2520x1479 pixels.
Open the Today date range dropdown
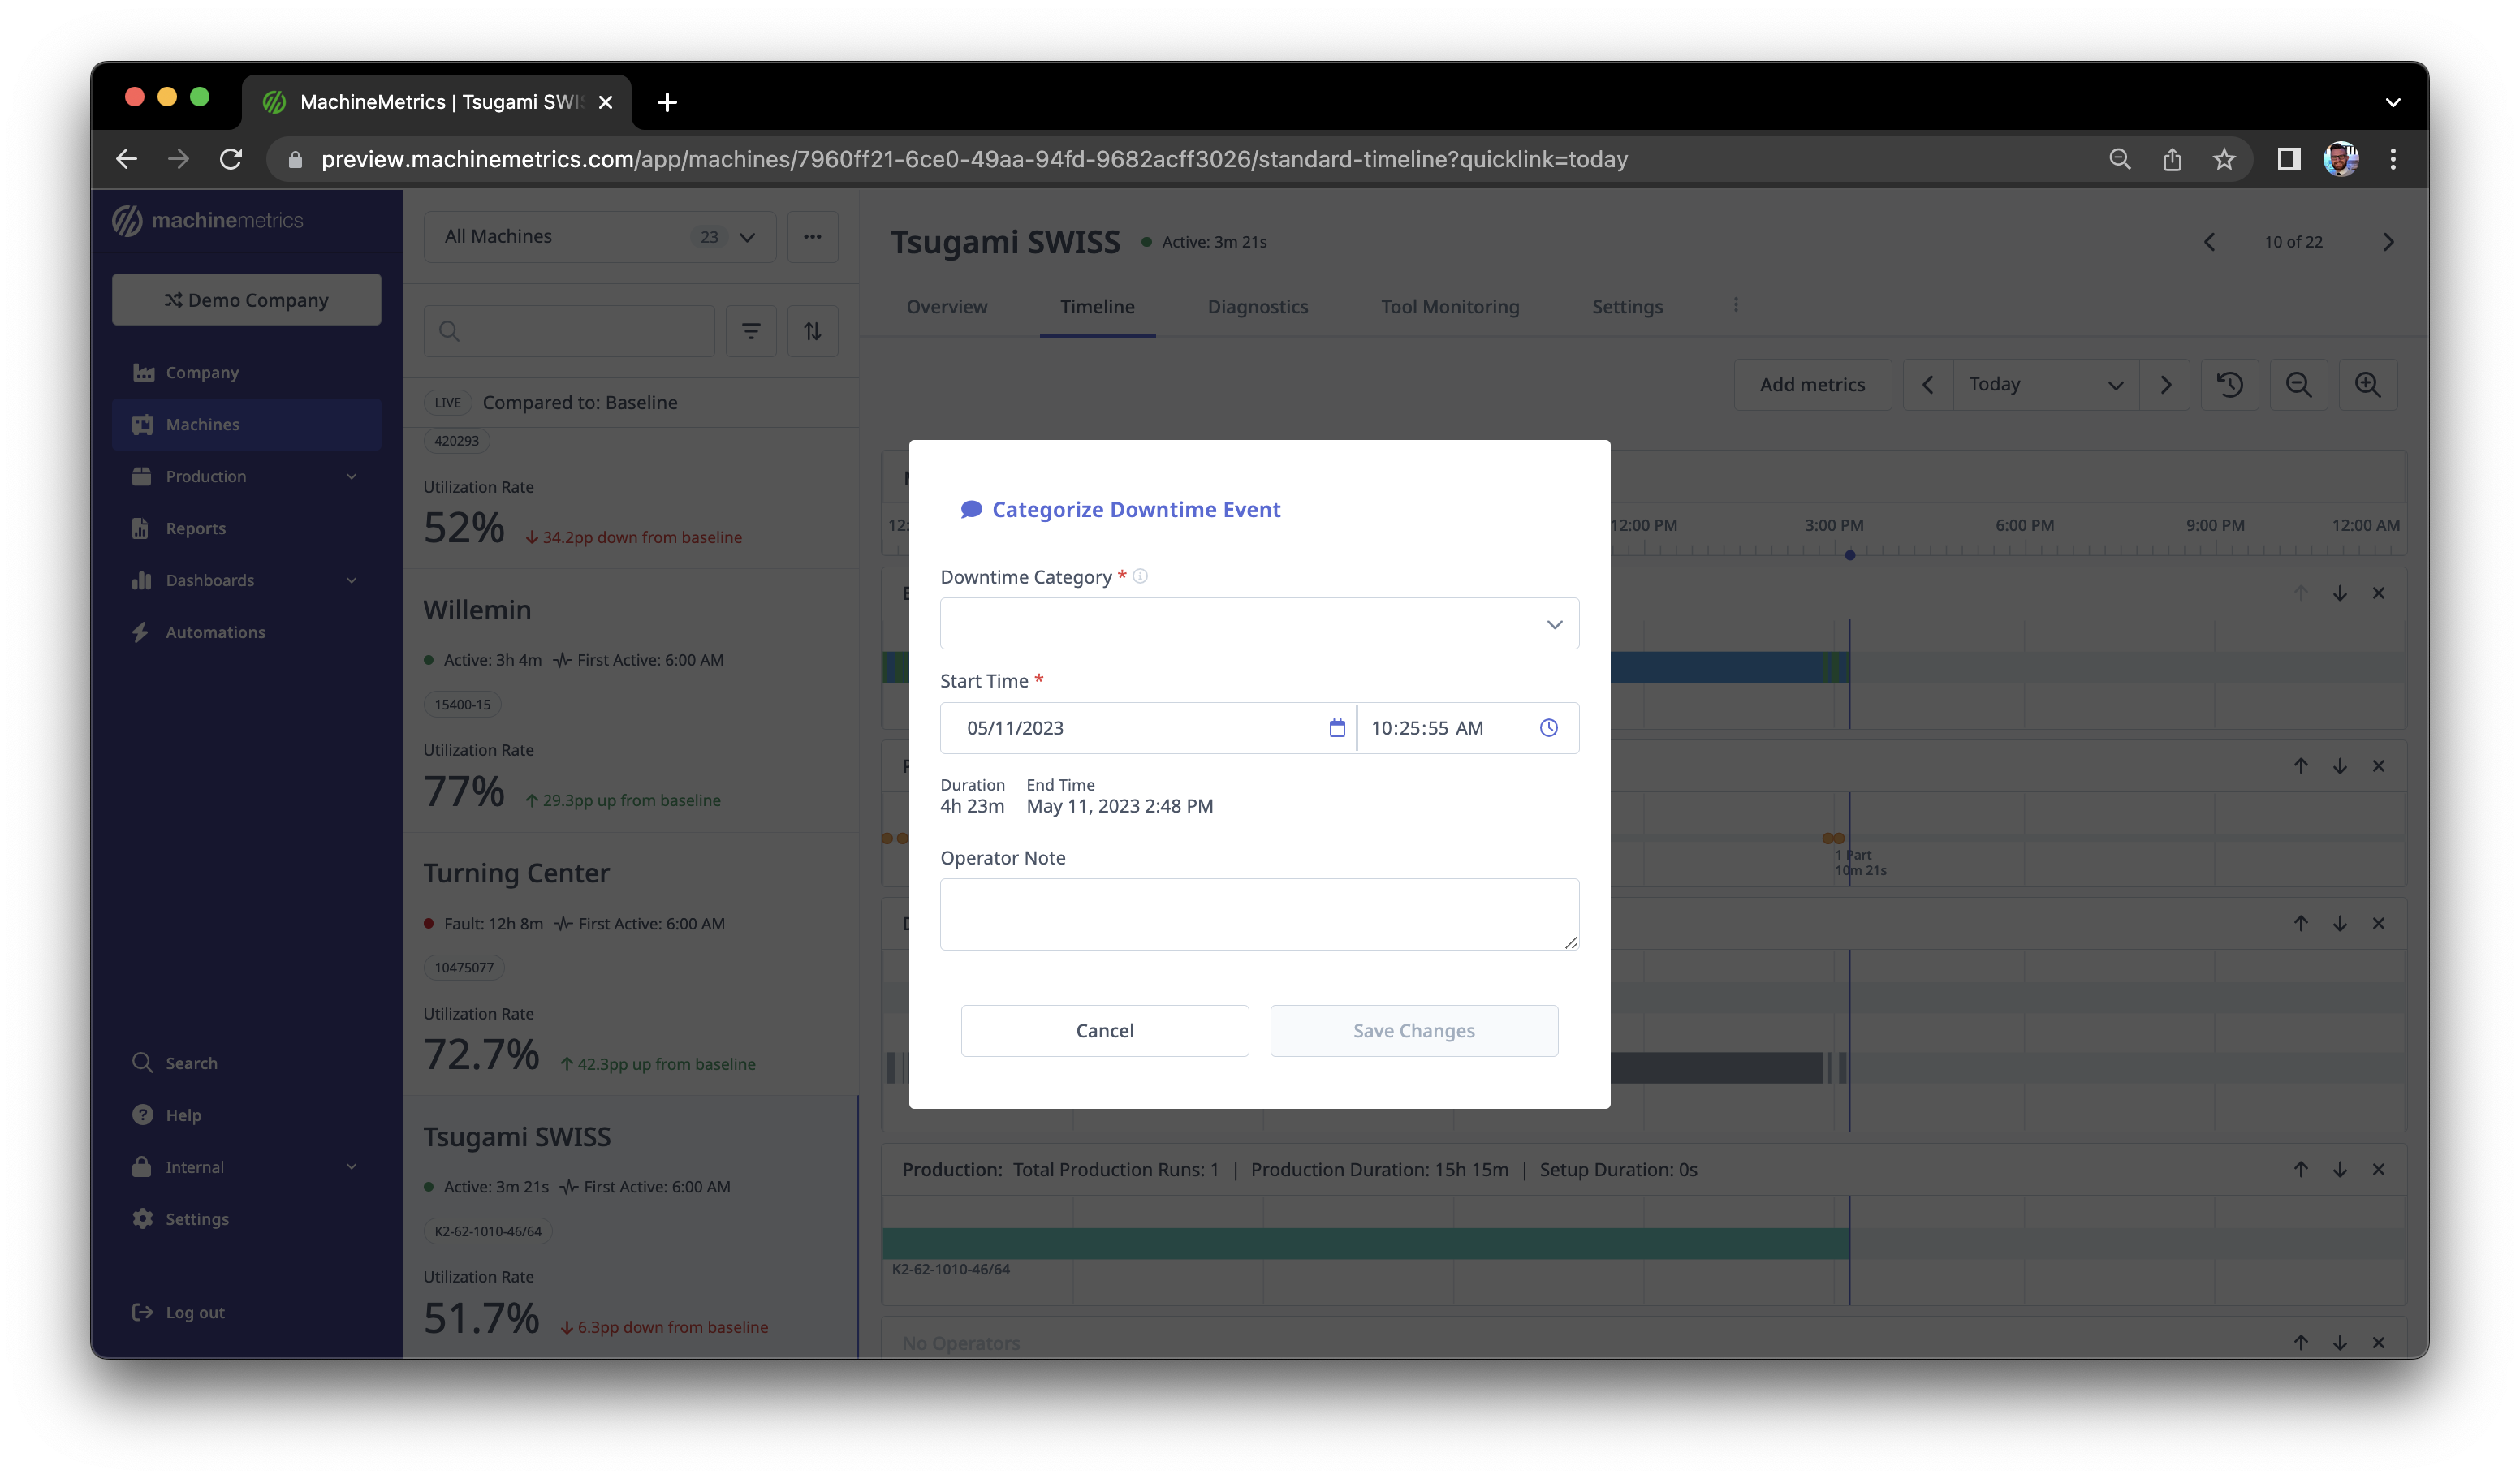click(2045, 385)
